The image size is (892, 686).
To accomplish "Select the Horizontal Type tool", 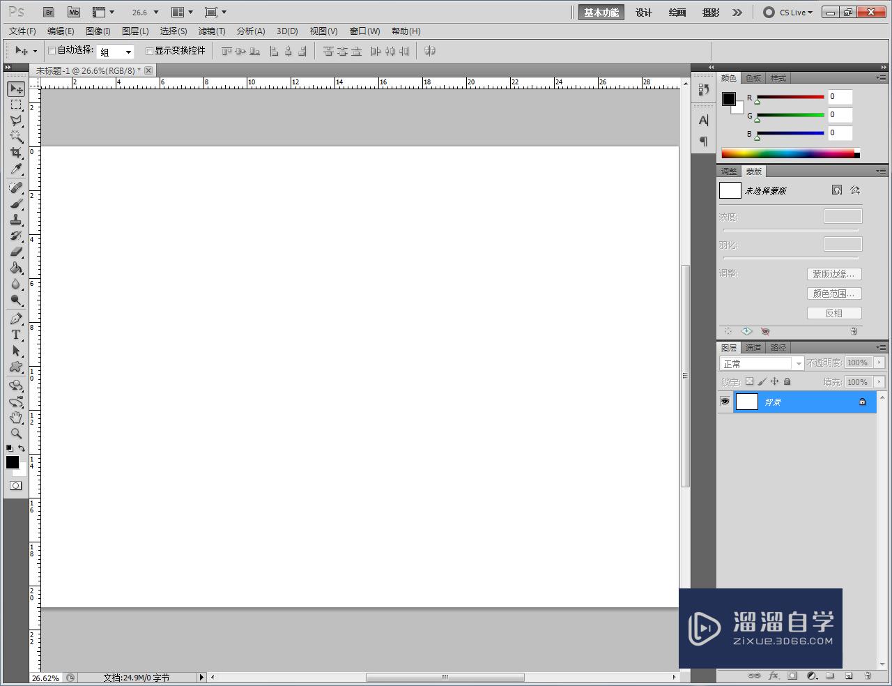I will coord(16,335).
